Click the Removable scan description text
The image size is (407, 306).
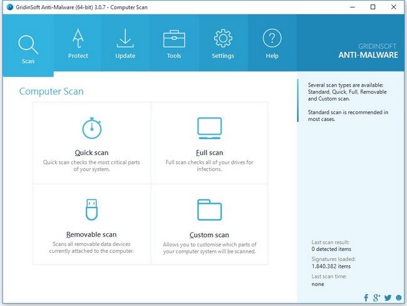[x=91, y=248]
